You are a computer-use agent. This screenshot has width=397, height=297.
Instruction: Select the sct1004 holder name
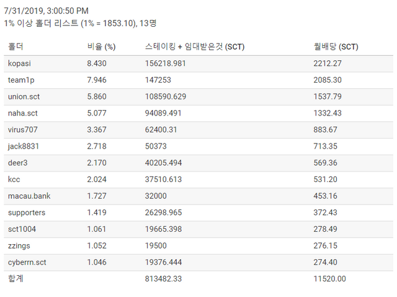(22, 229)
